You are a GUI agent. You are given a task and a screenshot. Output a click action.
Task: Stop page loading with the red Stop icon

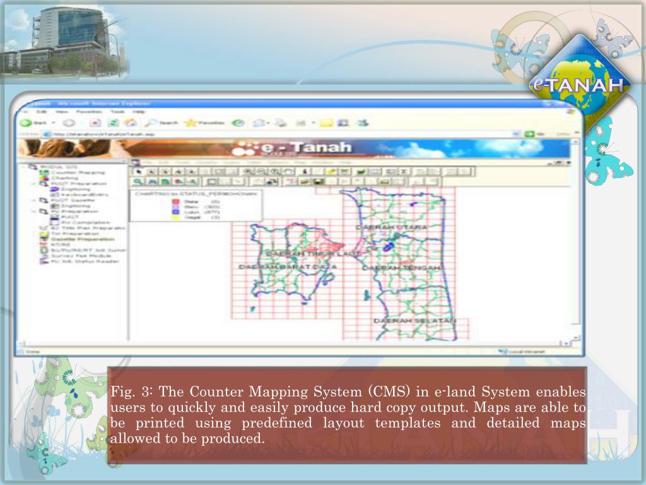pyautogui.click(x=95, y=123)
